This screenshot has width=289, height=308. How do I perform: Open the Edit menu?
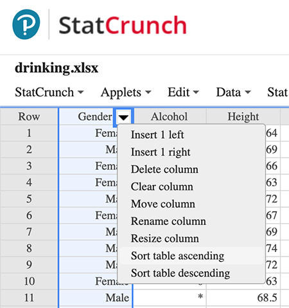pyautogui.click(x=183, y=93)
